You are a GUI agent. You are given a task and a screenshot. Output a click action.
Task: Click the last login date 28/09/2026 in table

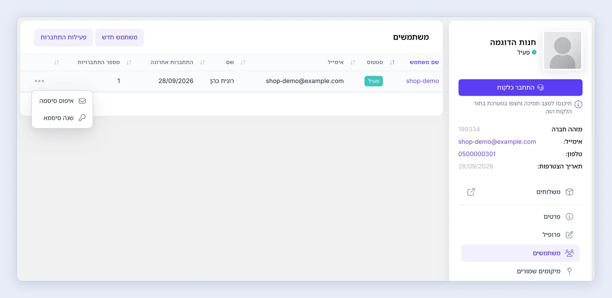click(176, 81)
